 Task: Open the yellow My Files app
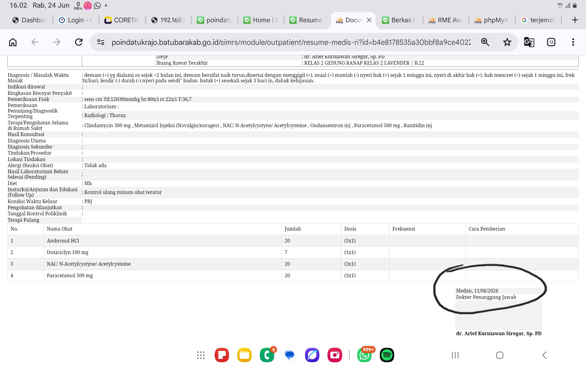(x=244, y=355)
